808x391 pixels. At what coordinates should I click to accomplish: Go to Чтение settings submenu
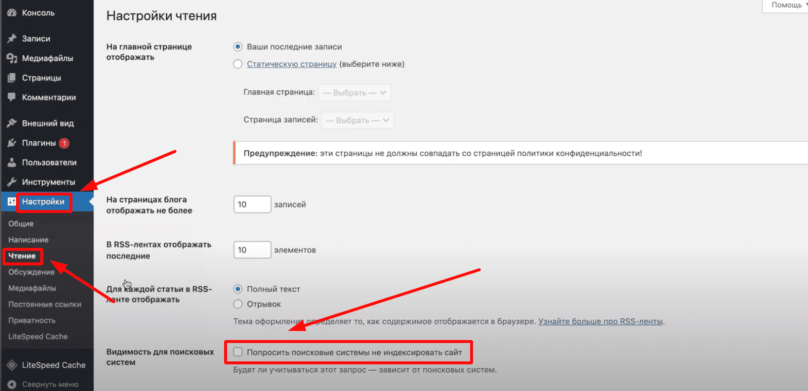22,256
